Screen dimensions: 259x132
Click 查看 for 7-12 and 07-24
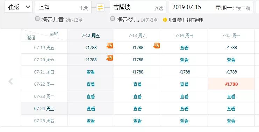pyautogui.click(x=91, y=109)
